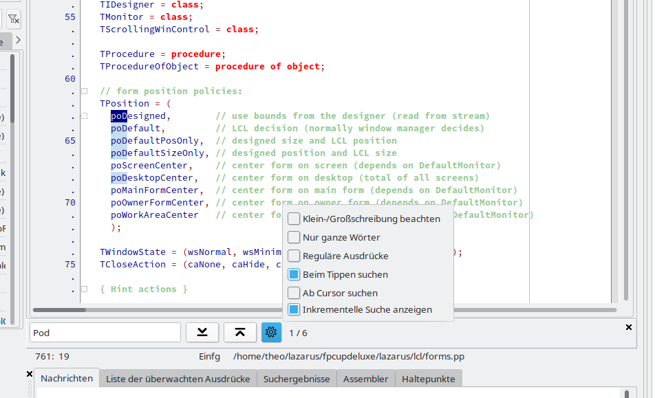This screenshot has height=398, width=655.
Task: Click gutter line number 65
Action: 70,141
